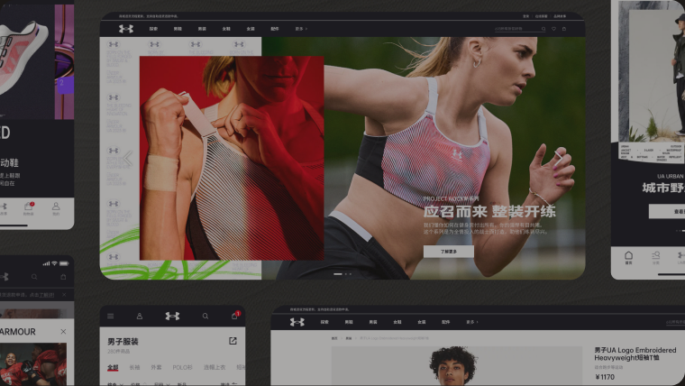
Task: Tap category search tab icon in UA Urban phone
Action: pos(656,257)
